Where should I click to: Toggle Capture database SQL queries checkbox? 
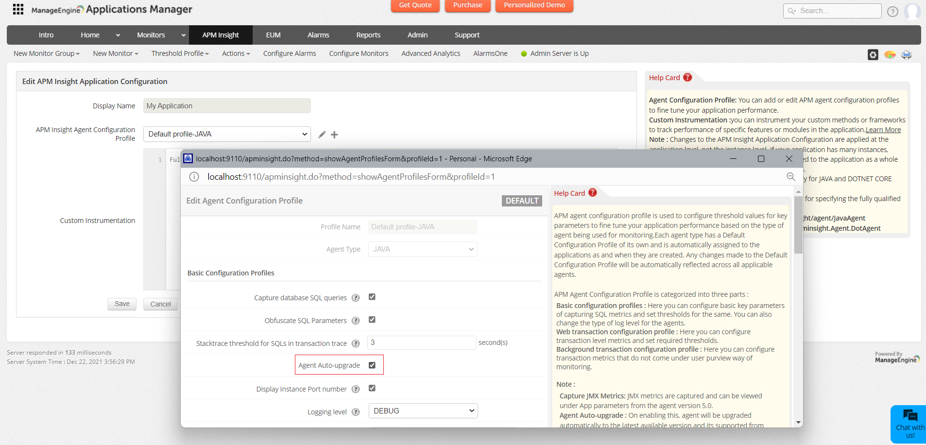372,297
